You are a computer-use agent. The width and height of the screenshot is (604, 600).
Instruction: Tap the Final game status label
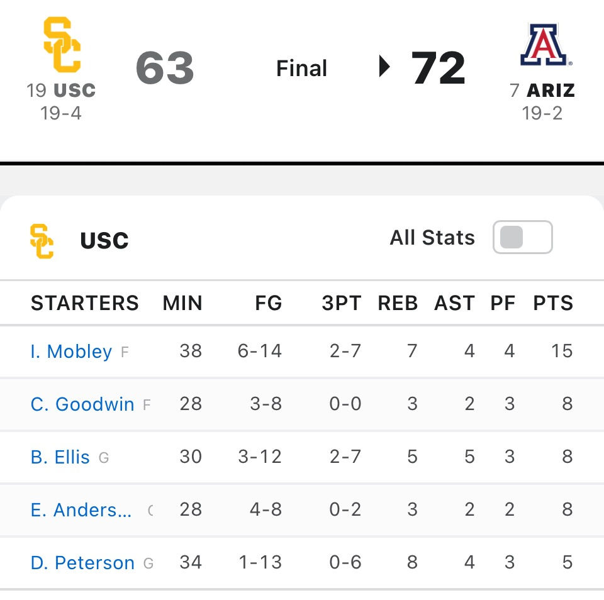pos(301,68)
